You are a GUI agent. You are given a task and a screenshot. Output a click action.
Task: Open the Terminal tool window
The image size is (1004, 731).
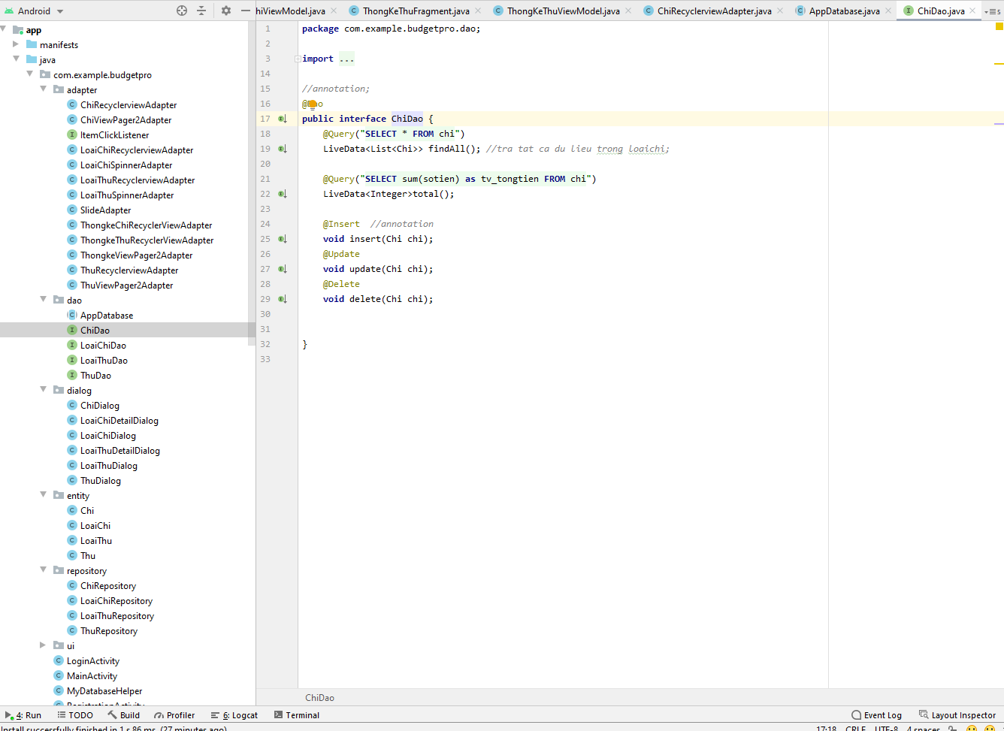click(297, 715)
